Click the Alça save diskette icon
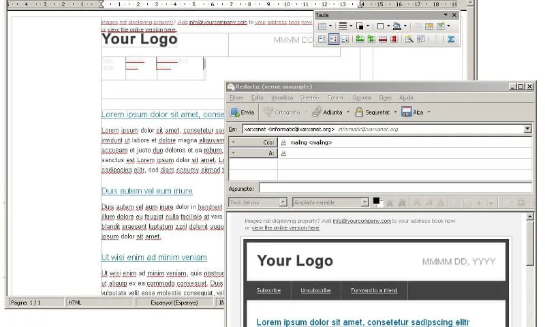Screen dimensions: 545x327 [x=406, y=112]
